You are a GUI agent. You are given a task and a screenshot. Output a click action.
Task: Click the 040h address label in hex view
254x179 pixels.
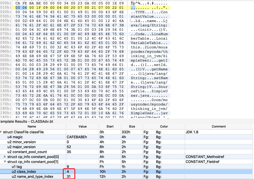6,21
